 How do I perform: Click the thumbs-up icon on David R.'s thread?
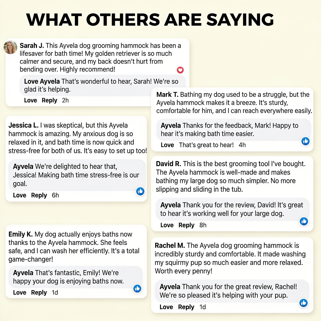point(304,221)
